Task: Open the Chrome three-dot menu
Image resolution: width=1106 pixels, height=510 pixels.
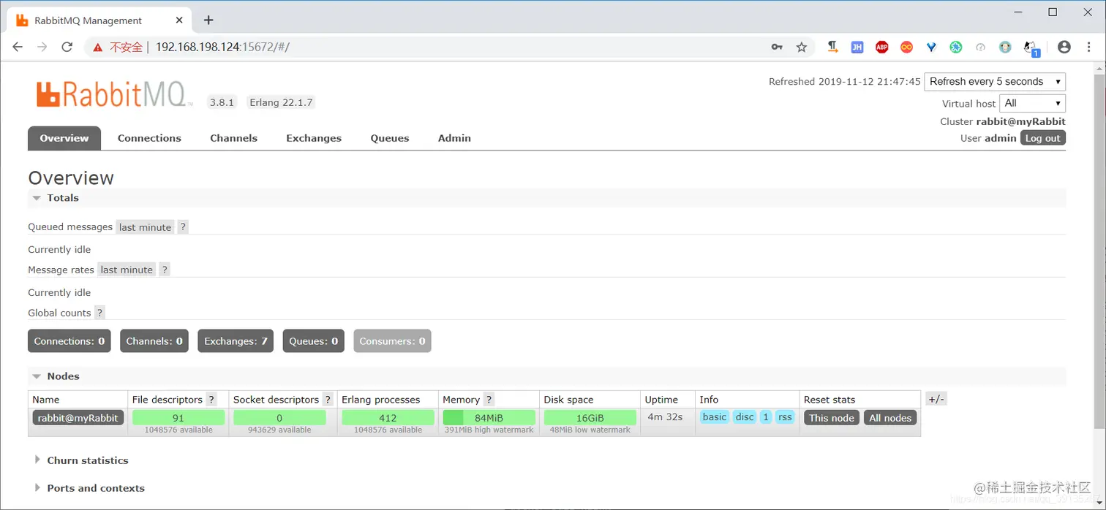Action: coord(1088,47)
